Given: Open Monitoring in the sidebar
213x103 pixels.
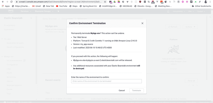Looking at the screenshot, I should tap(11, 77).
